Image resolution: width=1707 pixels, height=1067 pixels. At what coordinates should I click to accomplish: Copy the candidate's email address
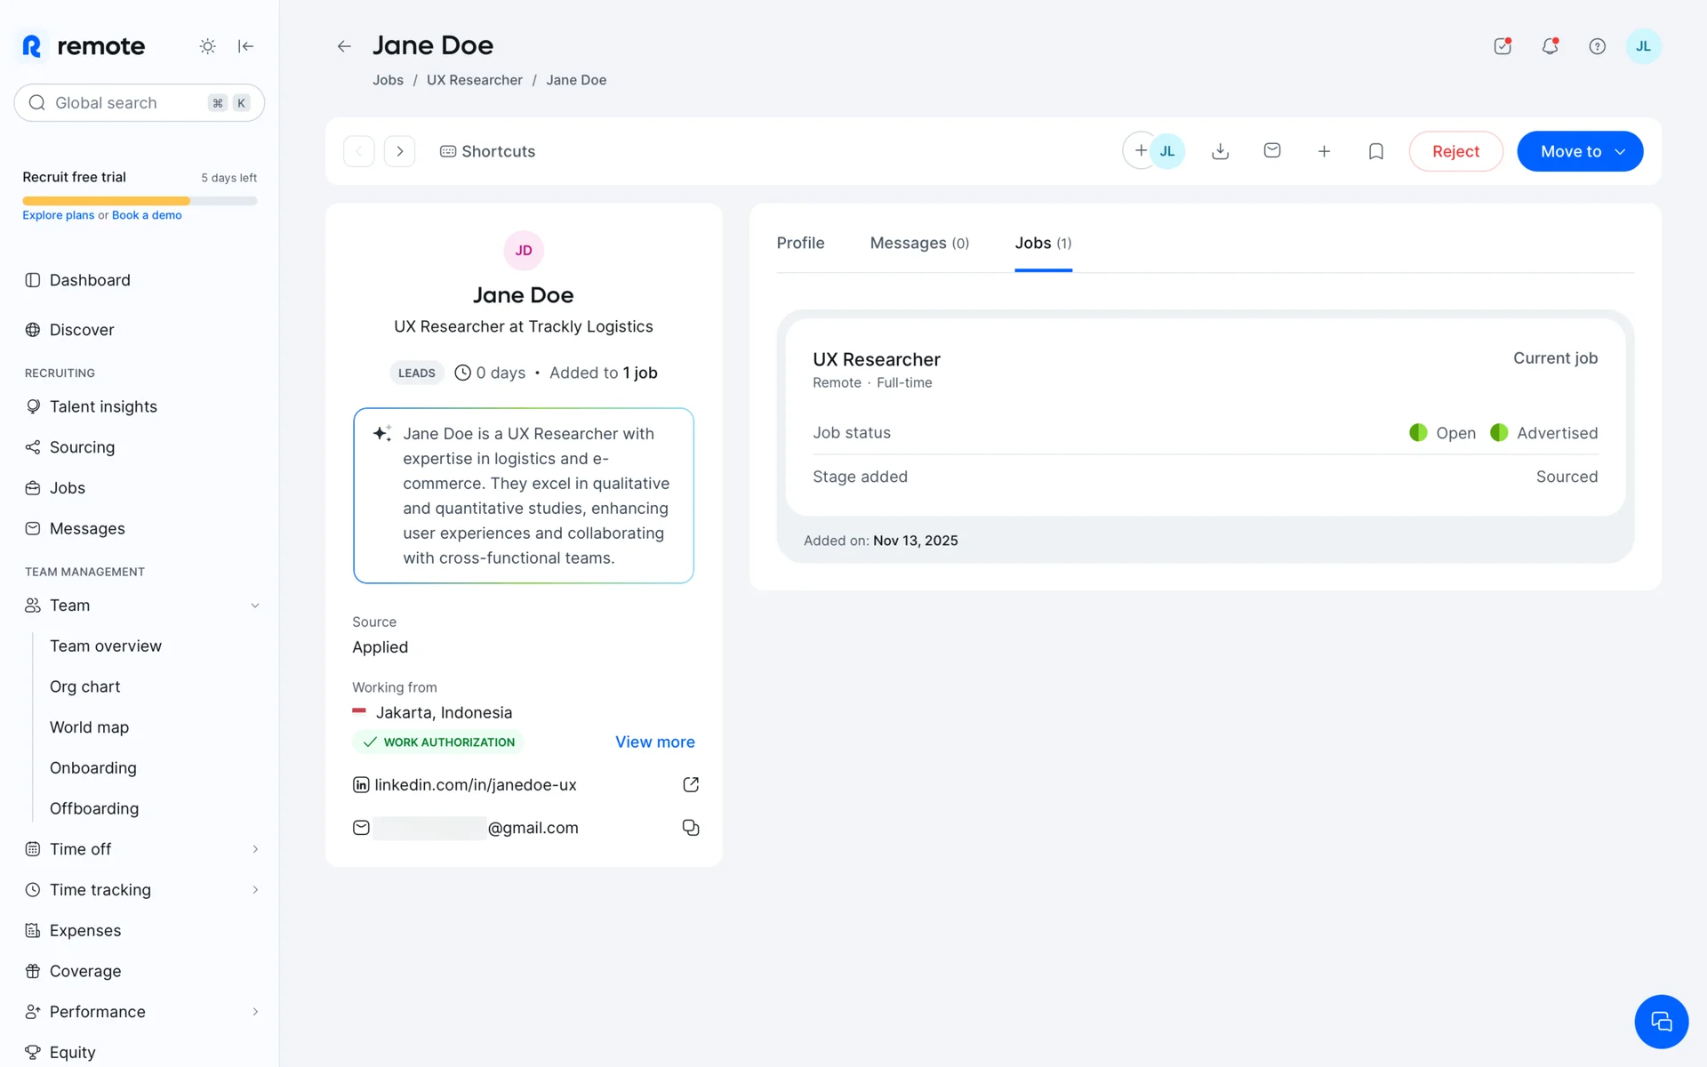[690, 828]
